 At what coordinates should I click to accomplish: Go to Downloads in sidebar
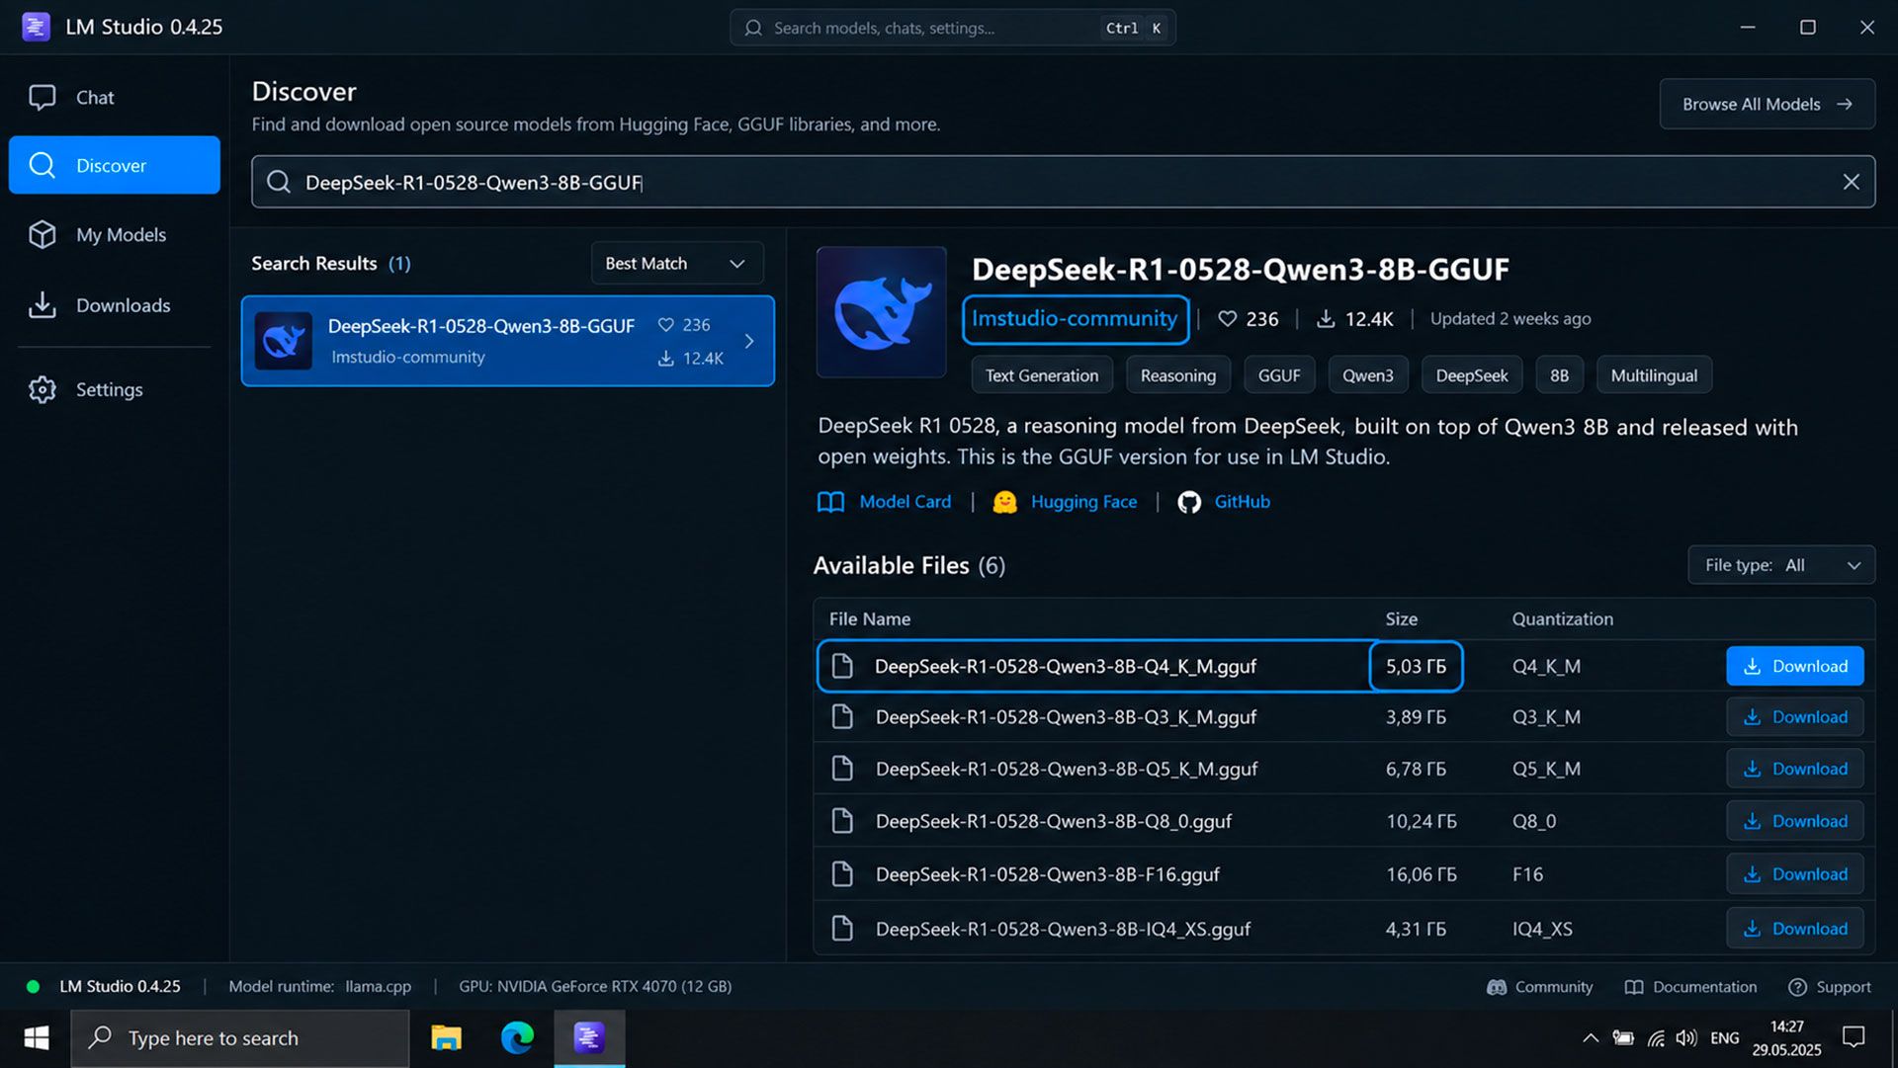coord(114,305)
